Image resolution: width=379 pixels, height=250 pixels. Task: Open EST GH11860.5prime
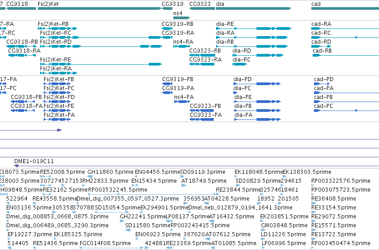coord(90,177)
